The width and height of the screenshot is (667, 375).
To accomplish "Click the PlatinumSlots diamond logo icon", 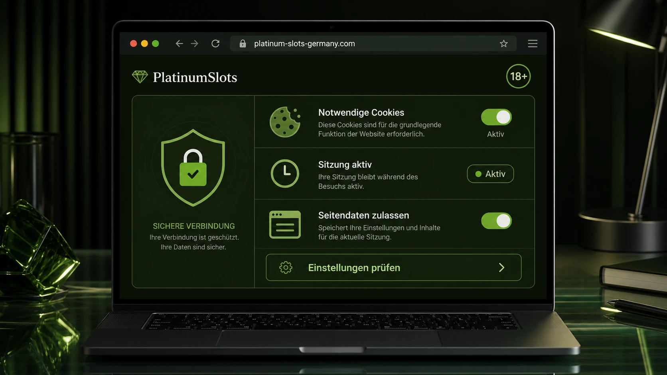I will (140, 77).
